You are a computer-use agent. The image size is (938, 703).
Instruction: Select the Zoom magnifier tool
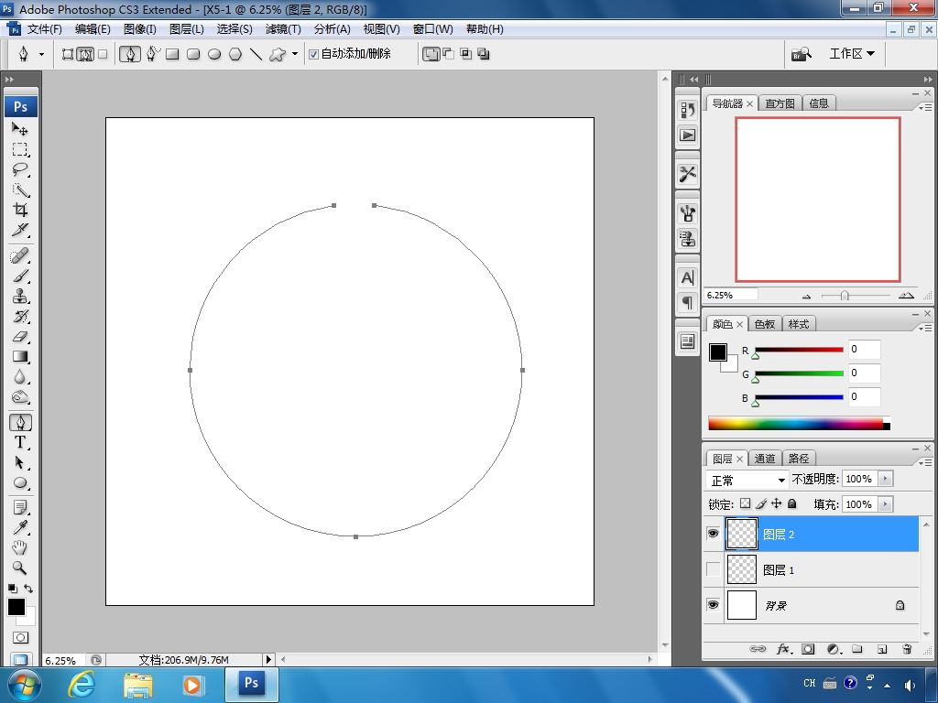[x=20, y=568]
